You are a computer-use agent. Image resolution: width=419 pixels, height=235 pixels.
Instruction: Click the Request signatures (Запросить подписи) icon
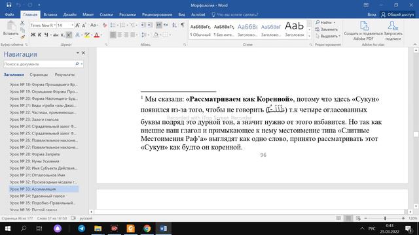pyautogui.click(x=393, y=26)
